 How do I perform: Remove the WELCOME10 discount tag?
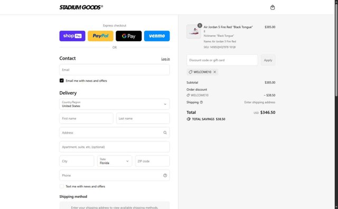click(x=215, y=72)
